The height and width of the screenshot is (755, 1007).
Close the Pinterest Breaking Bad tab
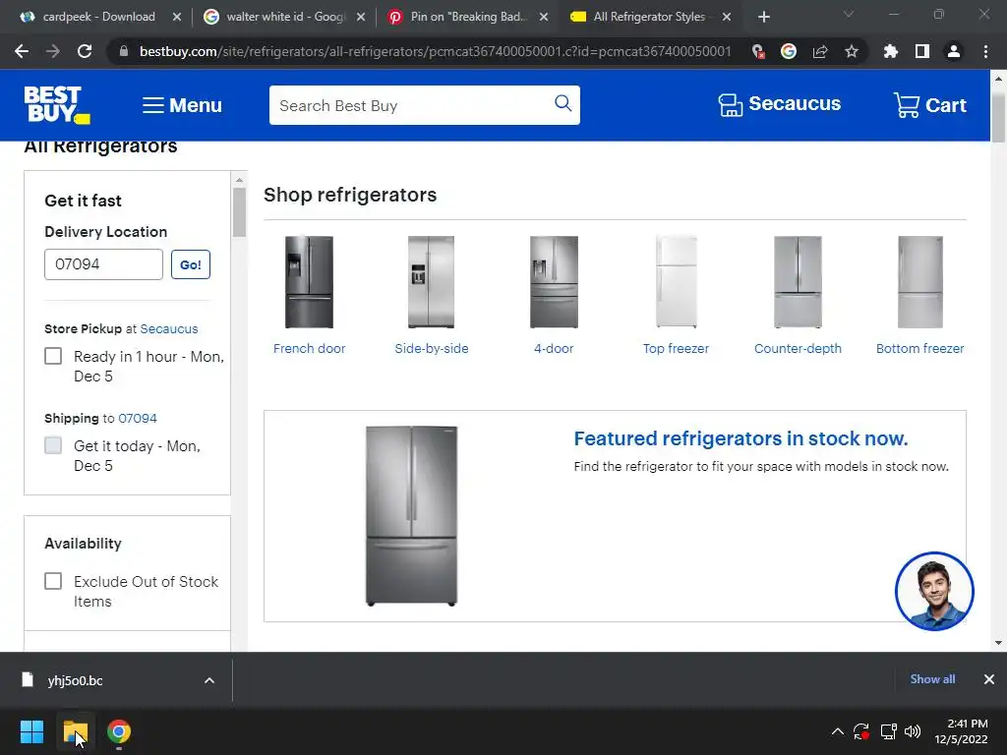[543, 17]
